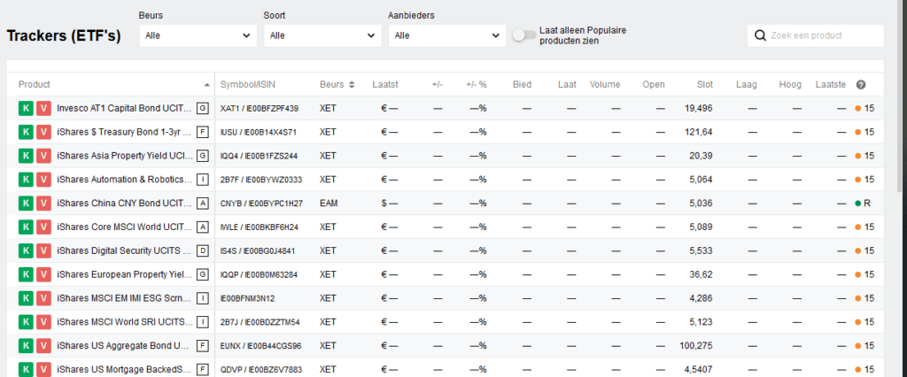The height and width of the screenshot is (377, 907).
Task: Click ISIN text 'CNYB / IE00BYPC1H27'
Action: pos(261,203)
